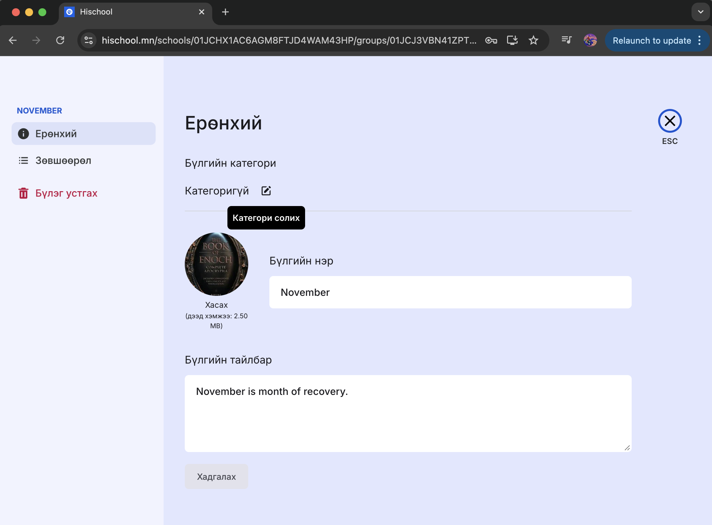This screenshot has height=525, width=712.
Task: Click Relaunch to update button
Action: click(x=651, y=41)
